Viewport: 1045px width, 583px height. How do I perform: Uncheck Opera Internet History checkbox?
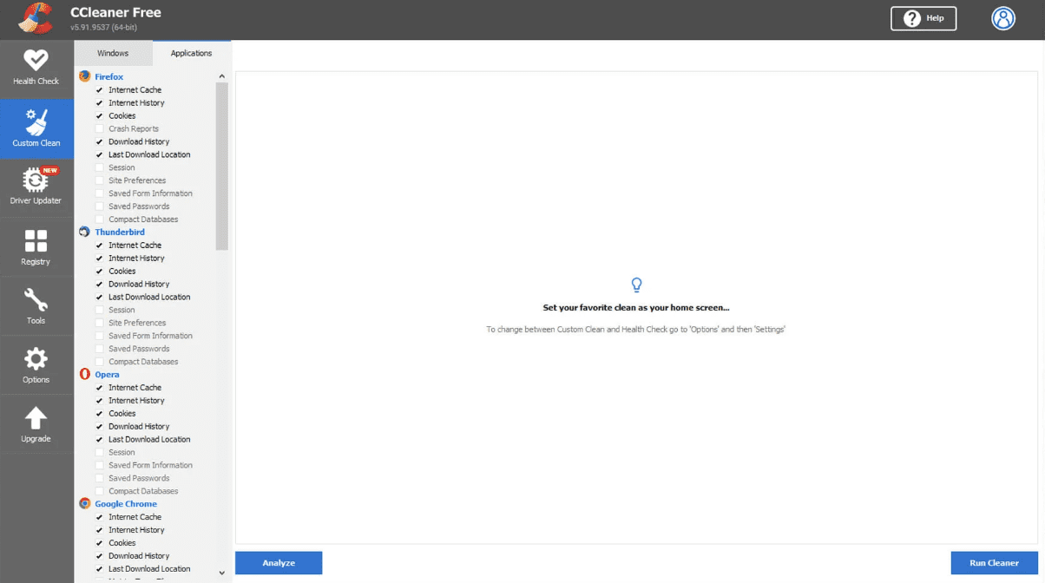tap(100, 401)
